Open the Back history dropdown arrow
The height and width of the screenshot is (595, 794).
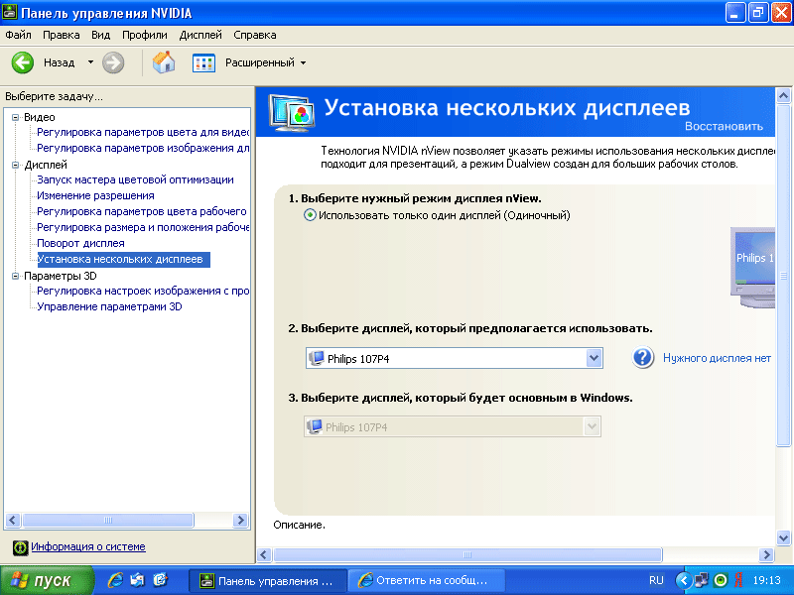[x=90, y=62]
